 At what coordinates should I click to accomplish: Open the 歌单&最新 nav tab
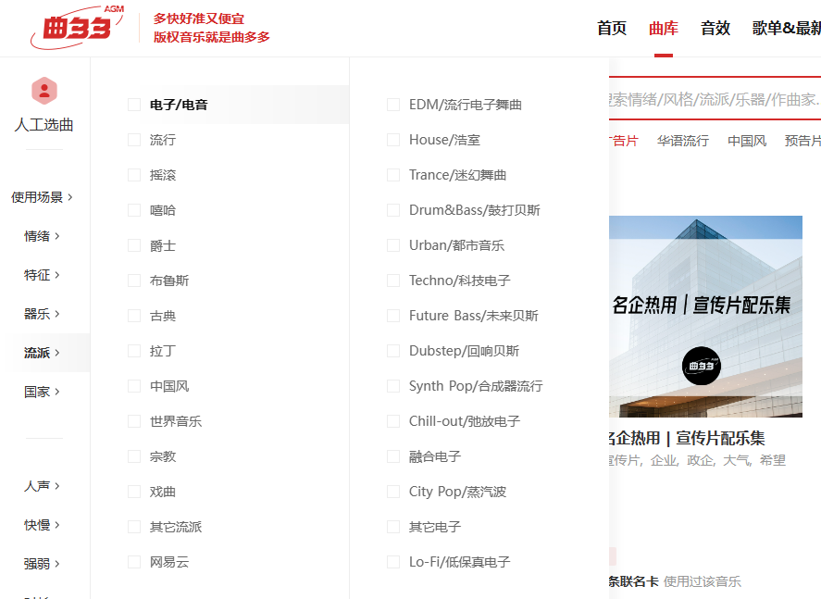[x=787, y=29]
